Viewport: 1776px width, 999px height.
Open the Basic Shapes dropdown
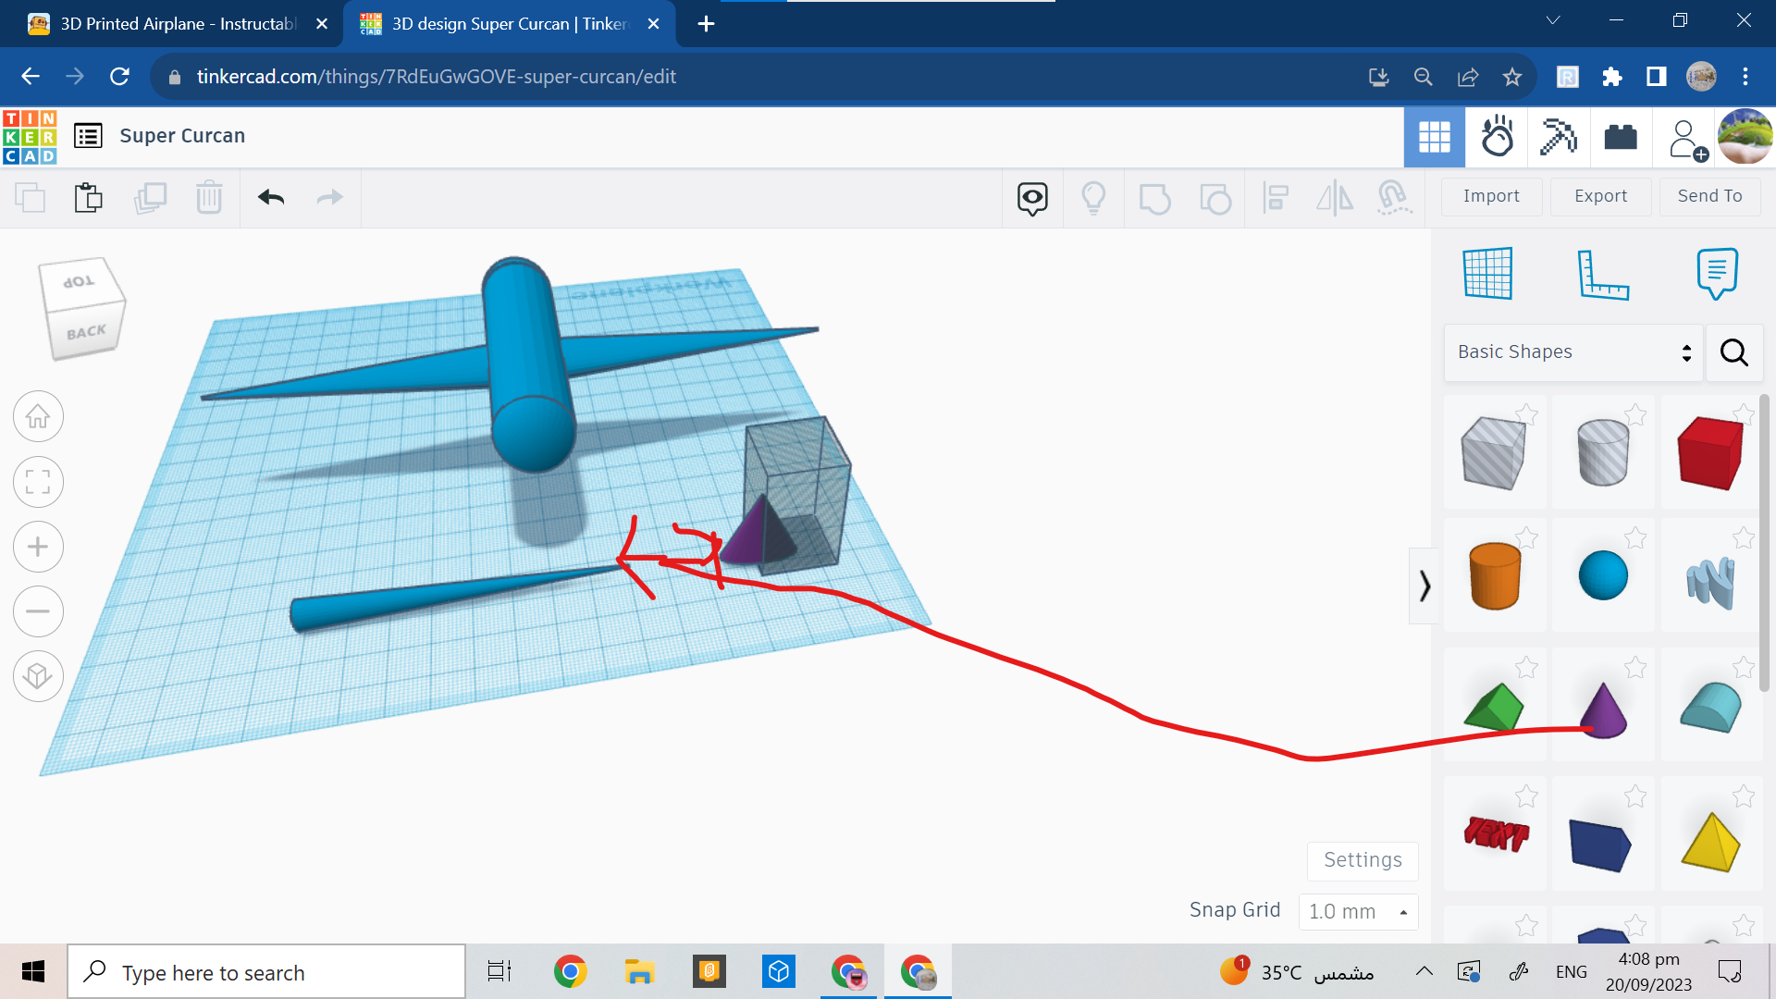pos(1572,352)
